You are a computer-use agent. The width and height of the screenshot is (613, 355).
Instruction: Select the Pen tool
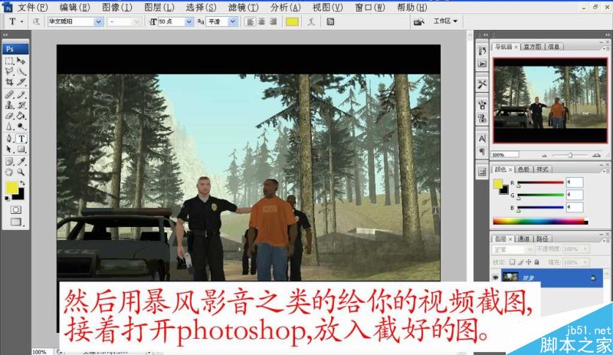(x=9, y=138)
